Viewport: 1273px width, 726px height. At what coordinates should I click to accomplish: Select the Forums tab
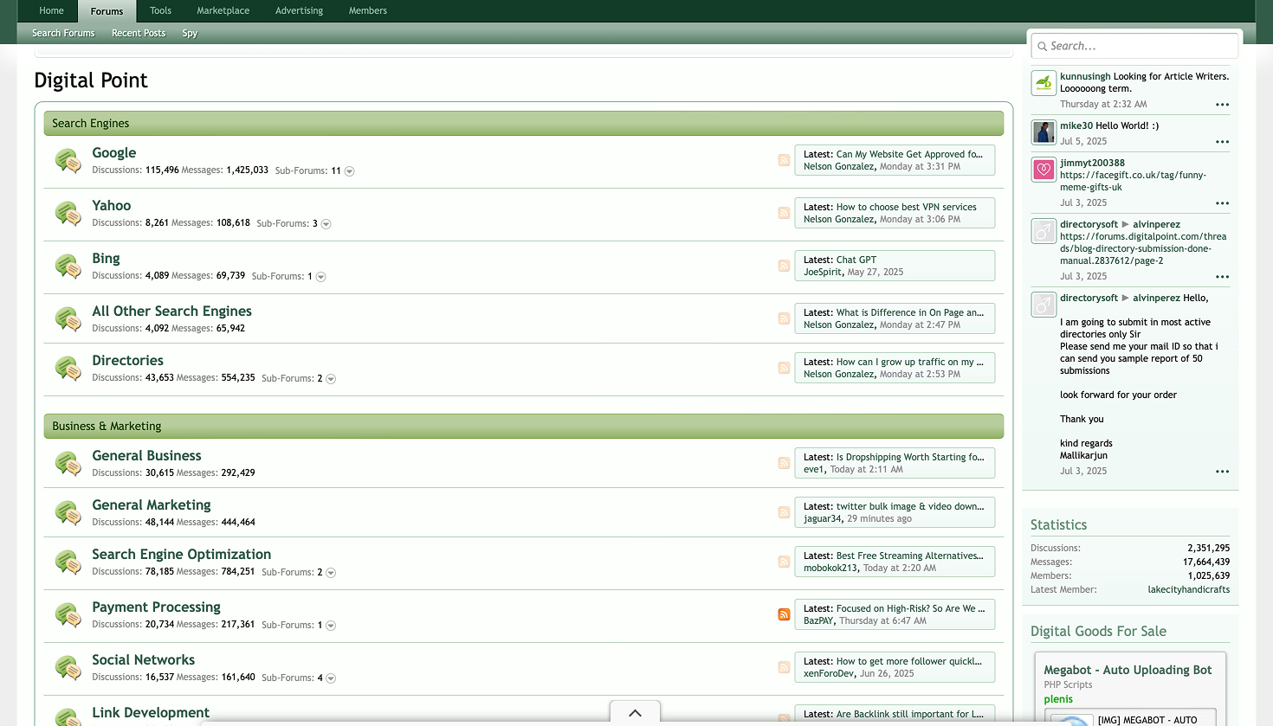click(x=107, y=11)
